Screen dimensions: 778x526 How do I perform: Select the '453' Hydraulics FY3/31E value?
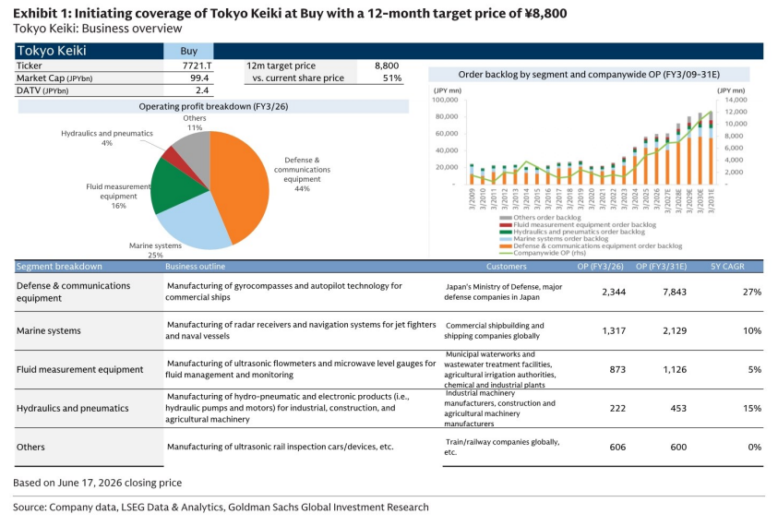pyautogui.click(x=678, y=409)
